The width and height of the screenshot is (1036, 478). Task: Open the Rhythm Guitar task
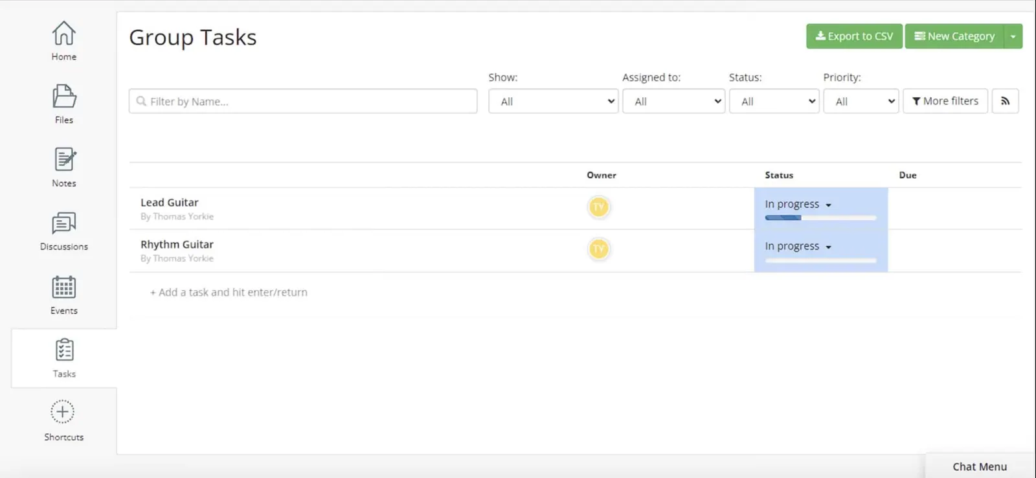click(x=177, y=244)
